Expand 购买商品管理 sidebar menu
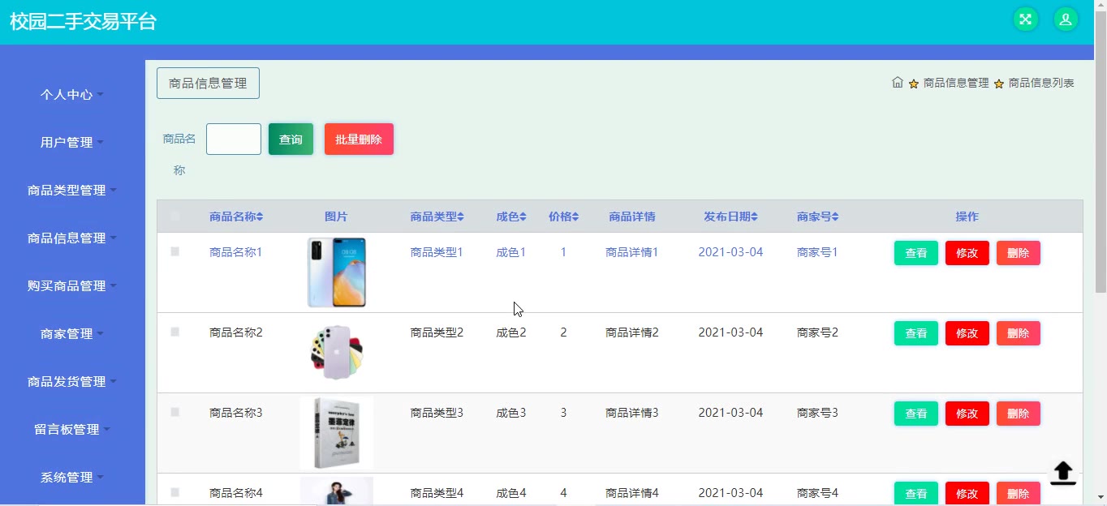Viewport: 1107px width, 506px height. tap(72, 285)
